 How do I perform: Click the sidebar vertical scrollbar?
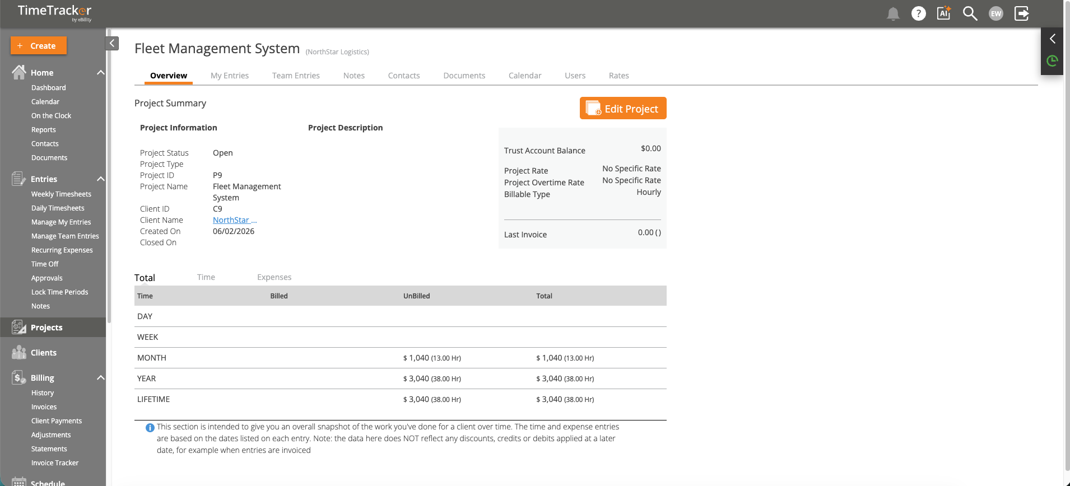pos(109,176)
